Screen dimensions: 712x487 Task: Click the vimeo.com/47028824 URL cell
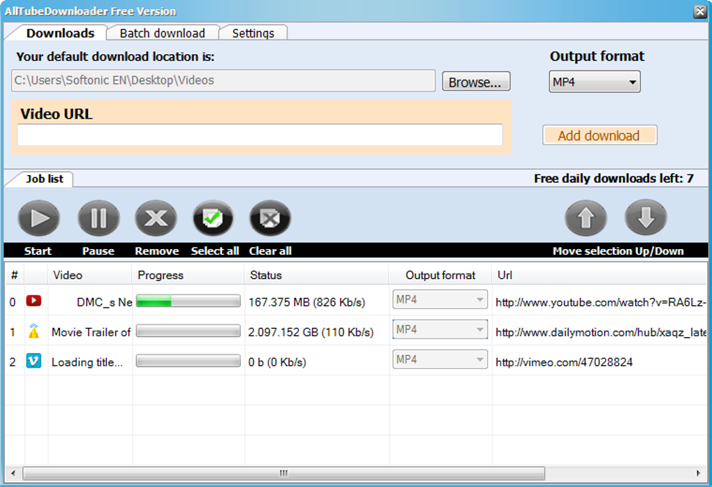click(x=564, y=362)
